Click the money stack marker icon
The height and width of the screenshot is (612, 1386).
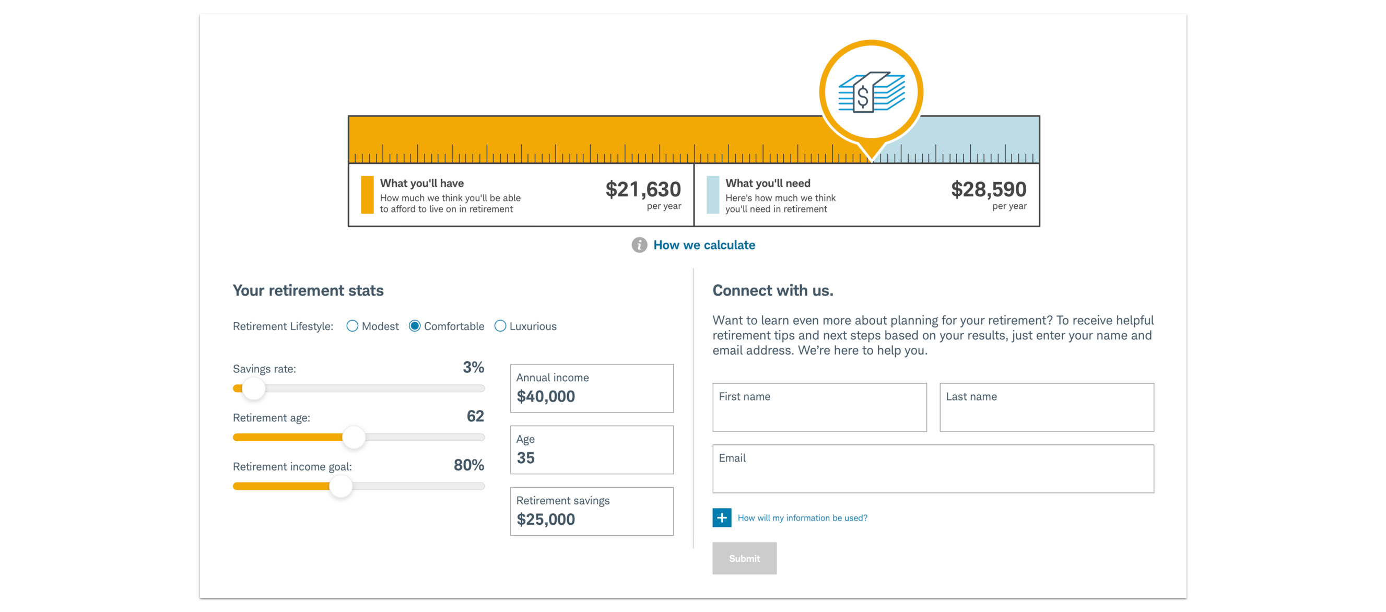tap(871, 92)
